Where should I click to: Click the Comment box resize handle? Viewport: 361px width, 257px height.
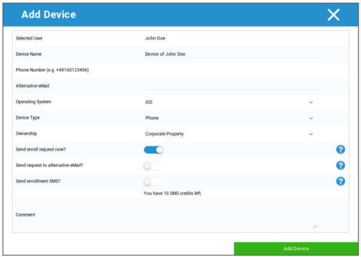tap(314, 226)
